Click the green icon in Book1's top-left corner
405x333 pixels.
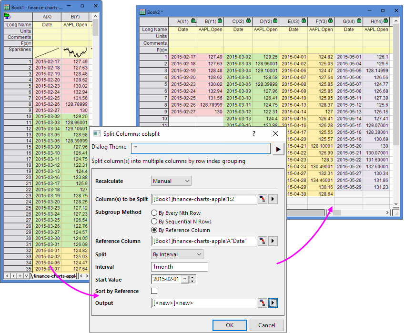click(x=8, y=16)
